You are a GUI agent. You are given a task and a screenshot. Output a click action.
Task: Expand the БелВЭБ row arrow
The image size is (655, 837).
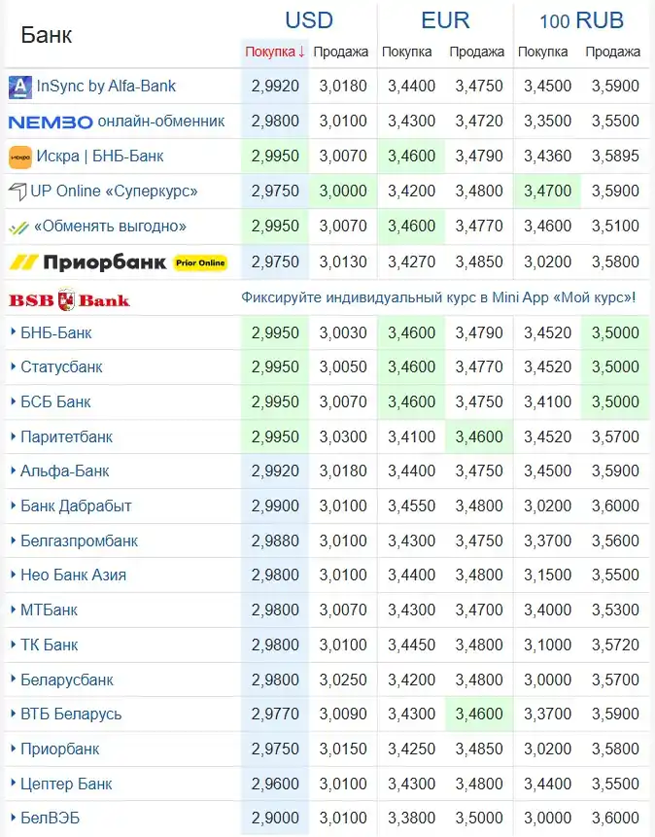click(x=13, y=818)
